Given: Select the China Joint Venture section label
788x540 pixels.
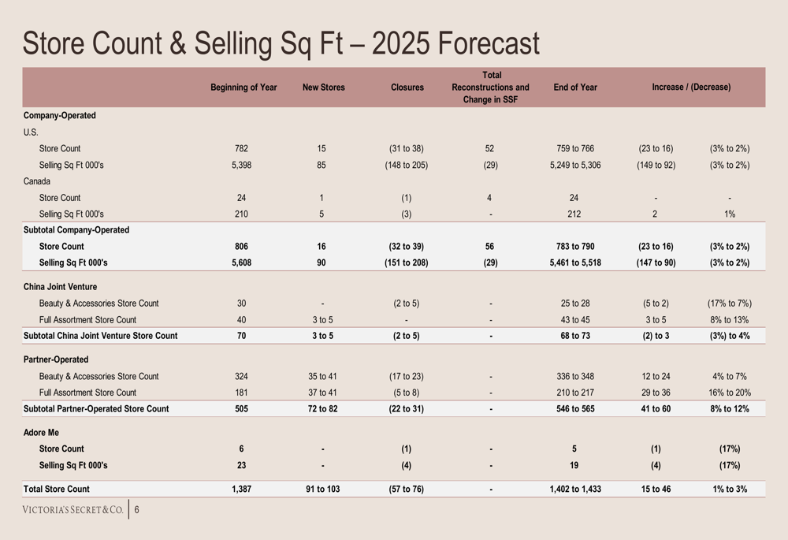Looking at the screenshot, I should 61,287.
